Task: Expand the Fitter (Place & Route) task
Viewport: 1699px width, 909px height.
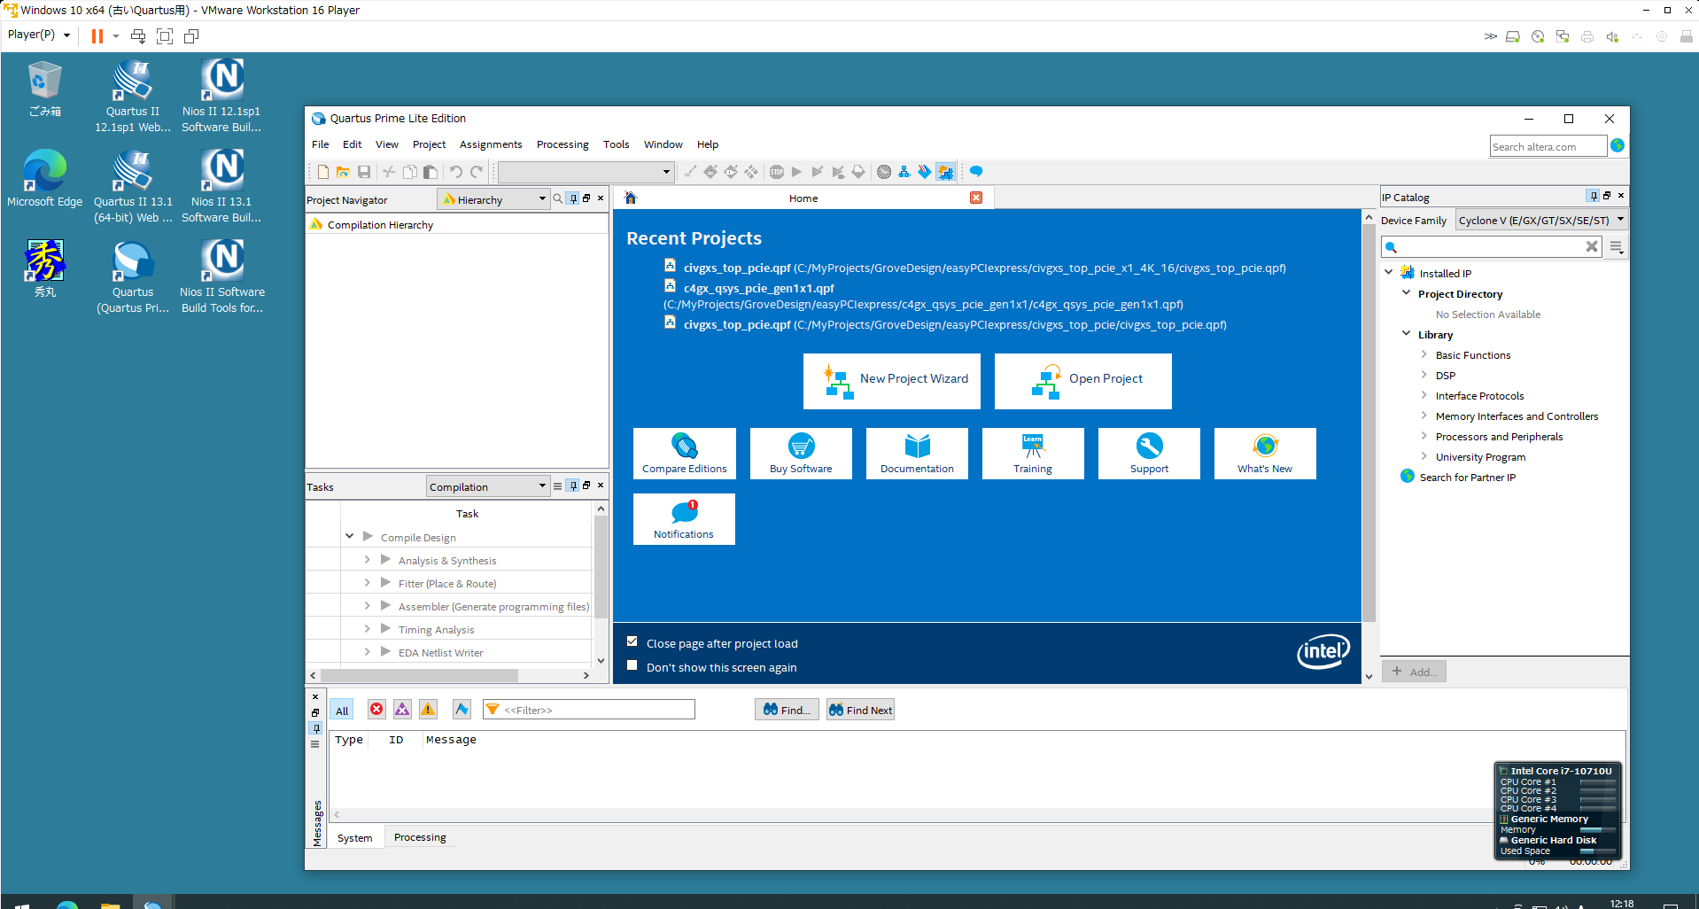Action: click(x=367, y=582)
